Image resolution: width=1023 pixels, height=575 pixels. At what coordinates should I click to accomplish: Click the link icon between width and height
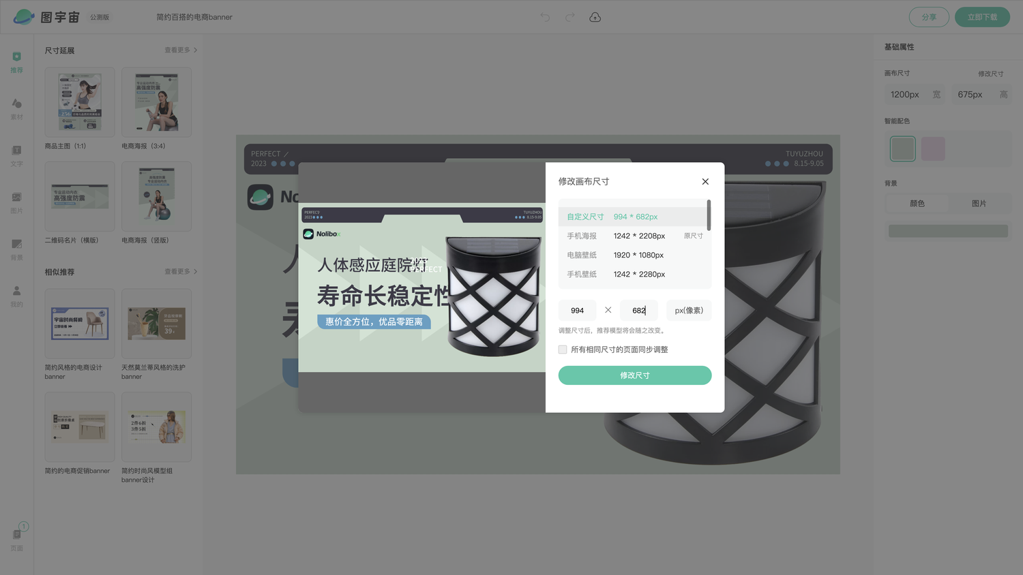tap(608, 310)
